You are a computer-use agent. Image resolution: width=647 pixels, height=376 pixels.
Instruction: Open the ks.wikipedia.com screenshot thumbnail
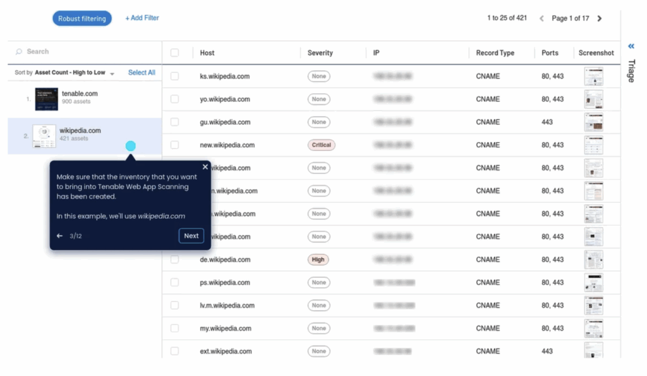(594, 76)
